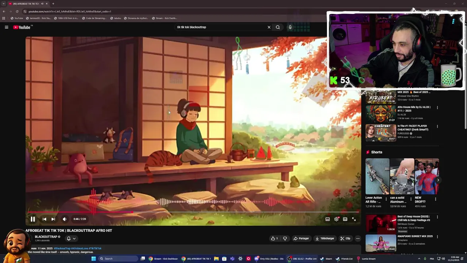Open the player settings gear
This screenshot has width=467, height=263.
(336, 219)
